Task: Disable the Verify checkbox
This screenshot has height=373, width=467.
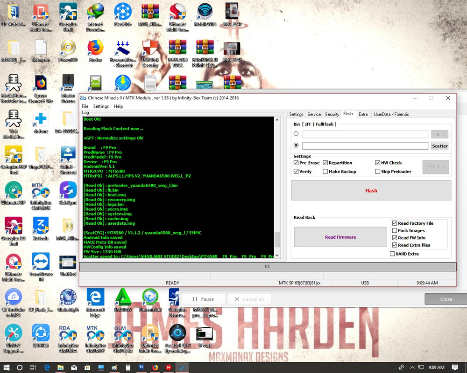Action: pos(296,171)
